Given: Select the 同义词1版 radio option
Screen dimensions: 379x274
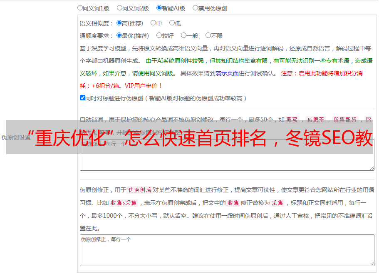Looking at the screenshot, I should (80, 8).
